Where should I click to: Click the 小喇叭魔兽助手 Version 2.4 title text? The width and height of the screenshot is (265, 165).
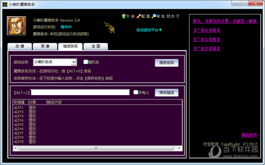[x=56, y=20]
